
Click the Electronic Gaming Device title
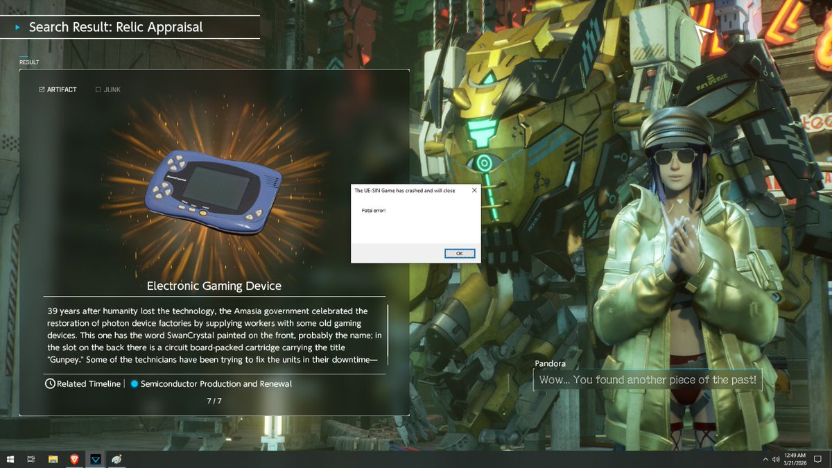click(x=214, y=286)
